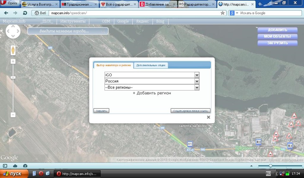Open the speed camera marker above пр. Героев Сталинграда
The image size is (304, 178).
[x=258, y=142]
